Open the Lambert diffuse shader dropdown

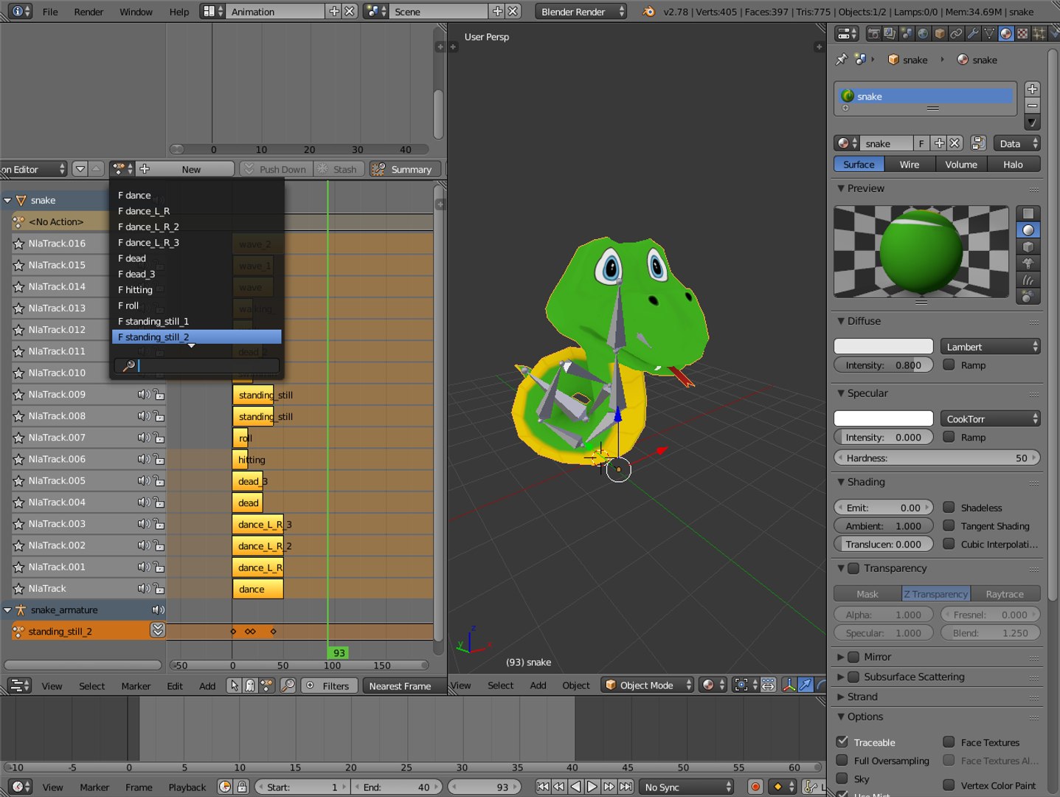[x=990, y=347]
